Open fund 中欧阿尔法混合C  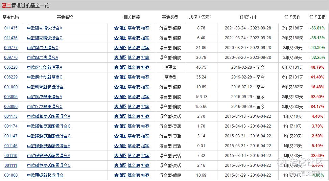click(43, 48)
